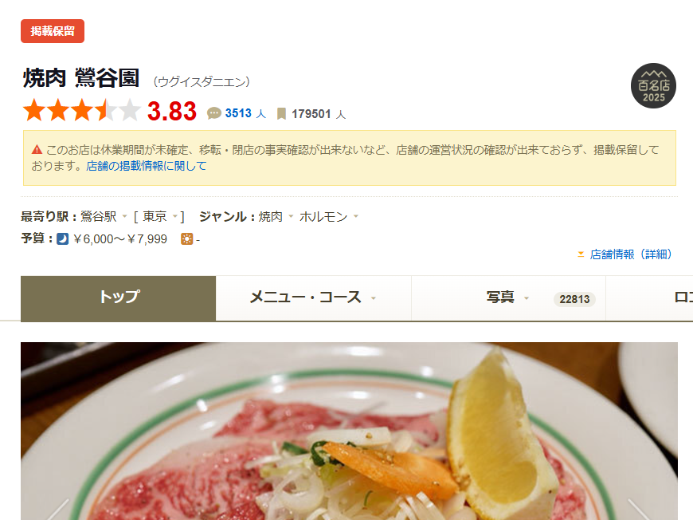
Task: Expand the 鶯谷駅 station dropdown
Action: (x=124, y=216)
